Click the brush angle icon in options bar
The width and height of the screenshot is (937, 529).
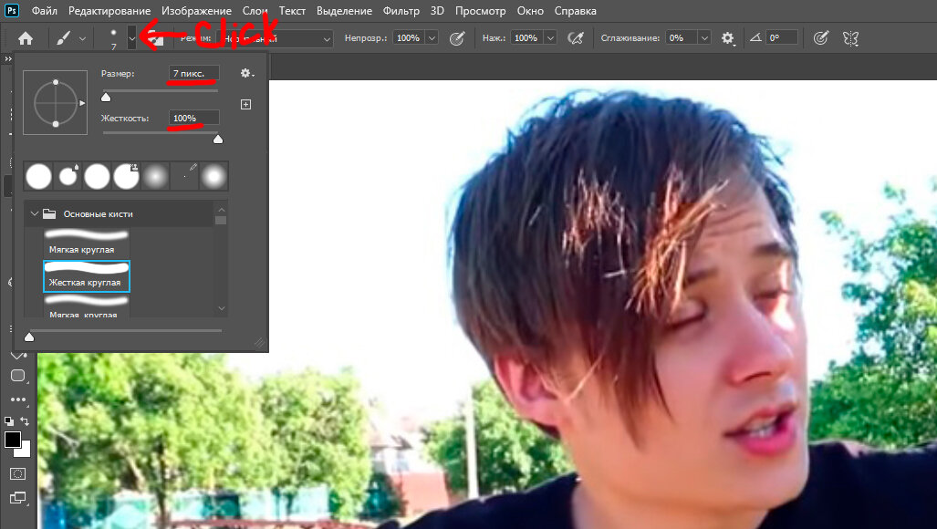point(755,37)
